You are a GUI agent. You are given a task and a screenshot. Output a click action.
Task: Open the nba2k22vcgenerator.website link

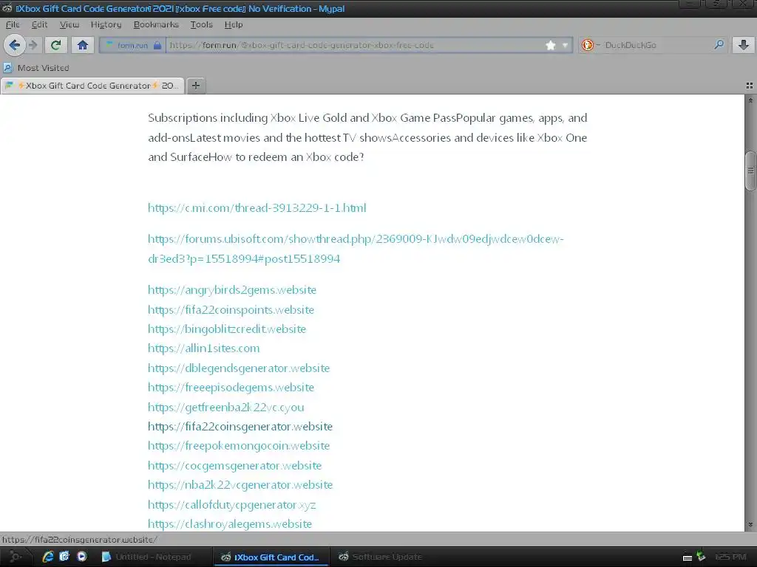click(240, 484)
